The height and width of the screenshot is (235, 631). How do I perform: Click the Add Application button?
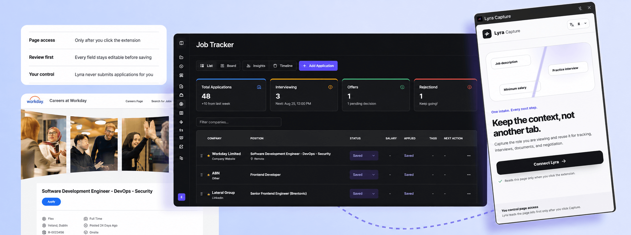(x=318, y=66)
